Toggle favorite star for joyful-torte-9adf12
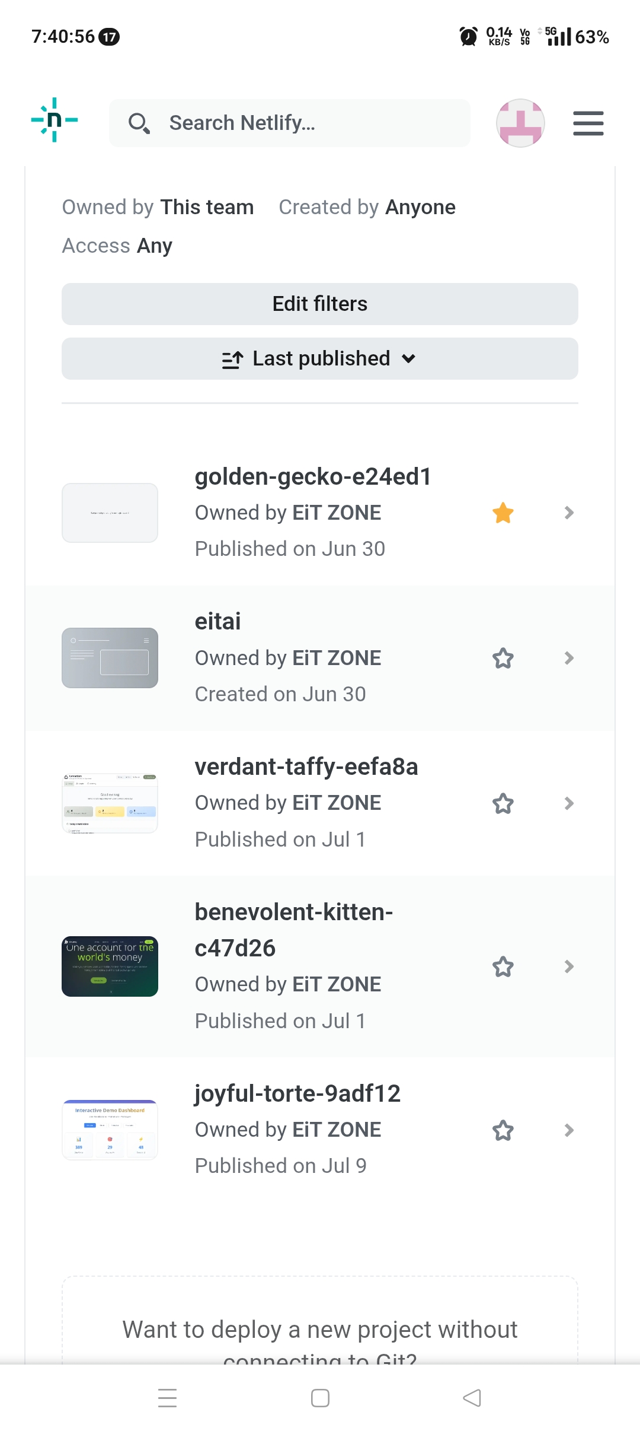Image resolution: width=640 pixels, height=1431 pixels. click(503, 1131)
